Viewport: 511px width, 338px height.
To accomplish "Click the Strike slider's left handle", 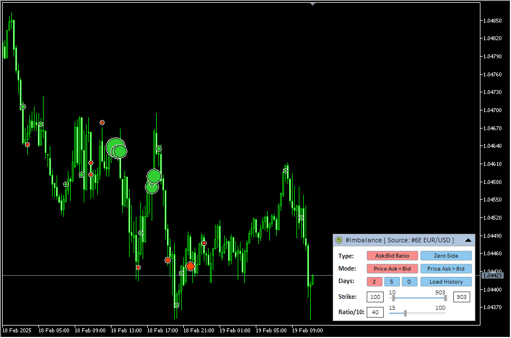I will [x=393, y=298].
